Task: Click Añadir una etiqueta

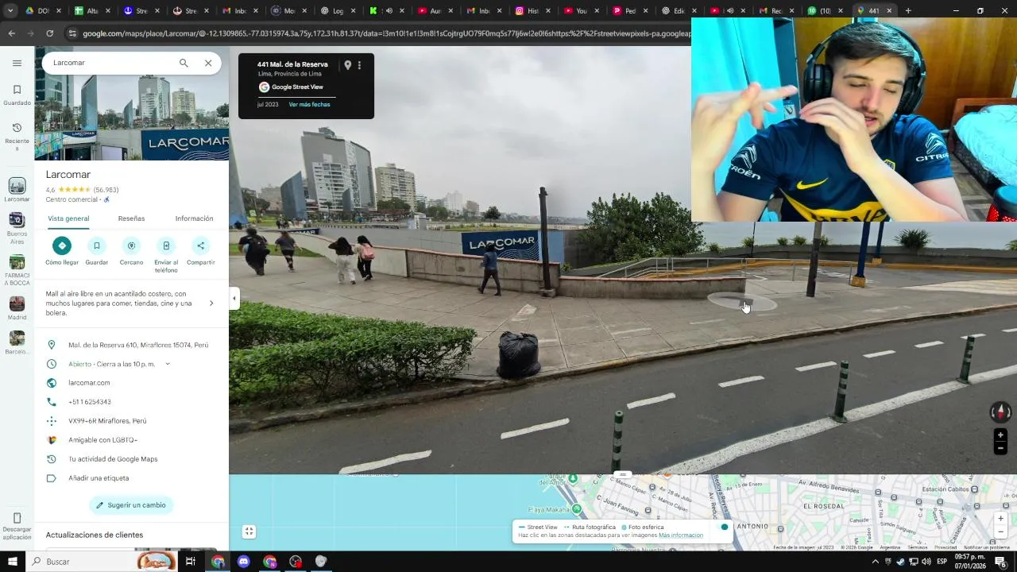Action: point(99,478)
